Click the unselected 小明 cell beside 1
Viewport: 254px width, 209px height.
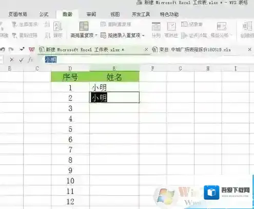pos(114,87)
